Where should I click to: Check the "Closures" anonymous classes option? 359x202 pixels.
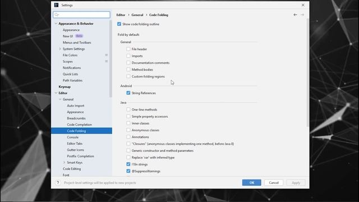[128, 144]
